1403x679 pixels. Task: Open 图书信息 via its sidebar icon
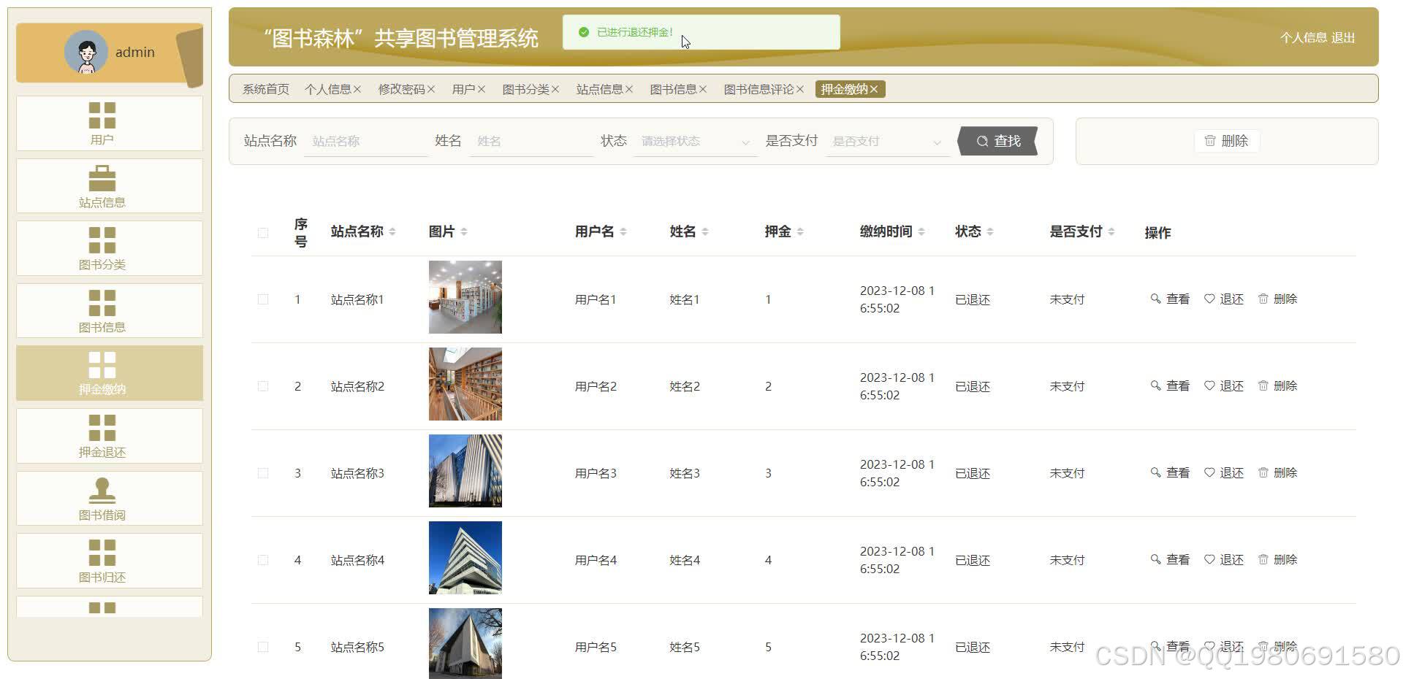(x=102, y=310)
